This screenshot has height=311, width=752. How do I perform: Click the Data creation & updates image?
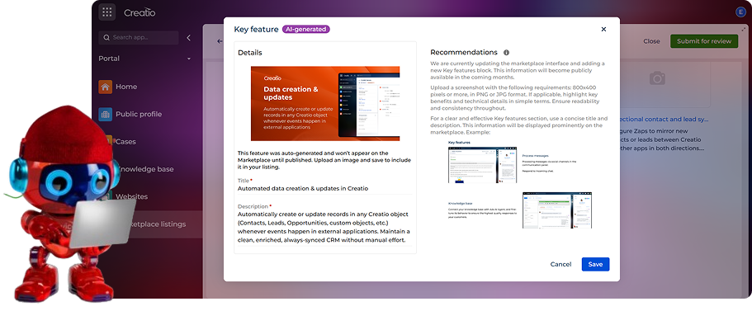tap(325, 103)
